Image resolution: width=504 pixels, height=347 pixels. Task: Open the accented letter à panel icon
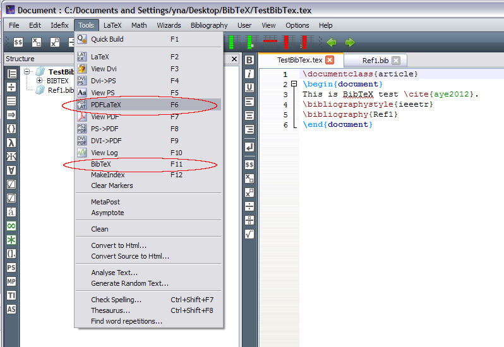click(11, 212)
